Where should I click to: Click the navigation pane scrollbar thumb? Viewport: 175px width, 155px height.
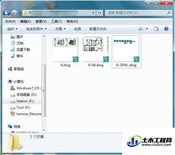point(44,91)
